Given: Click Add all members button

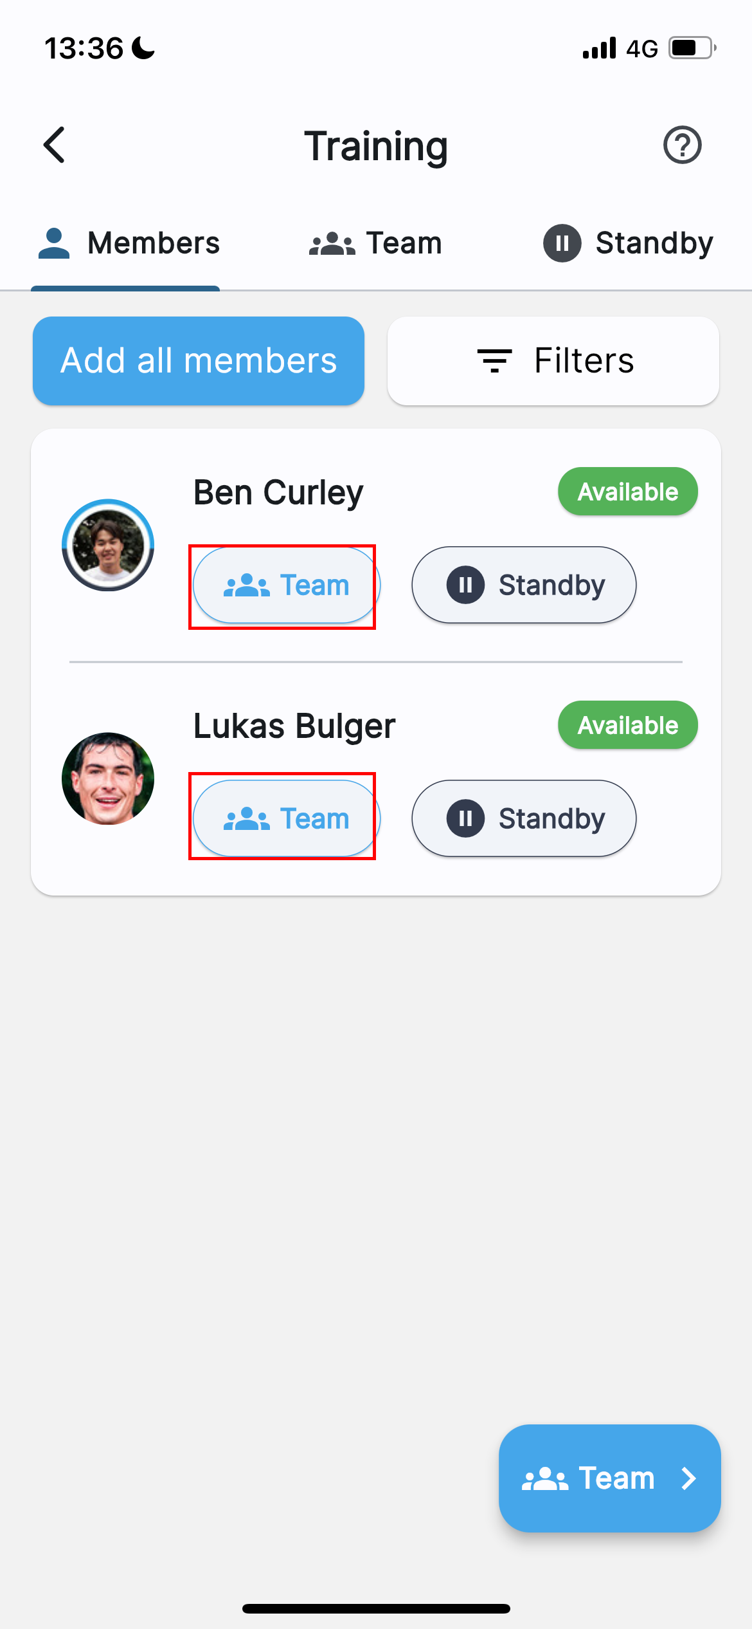Looking at the screenshot, I should pyautogui.click(x=199, y=361).
